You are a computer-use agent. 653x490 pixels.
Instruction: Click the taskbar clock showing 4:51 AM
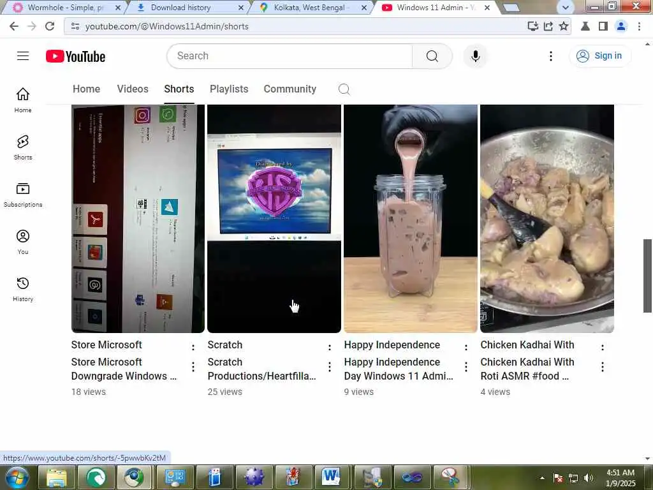tap(620, 478)
